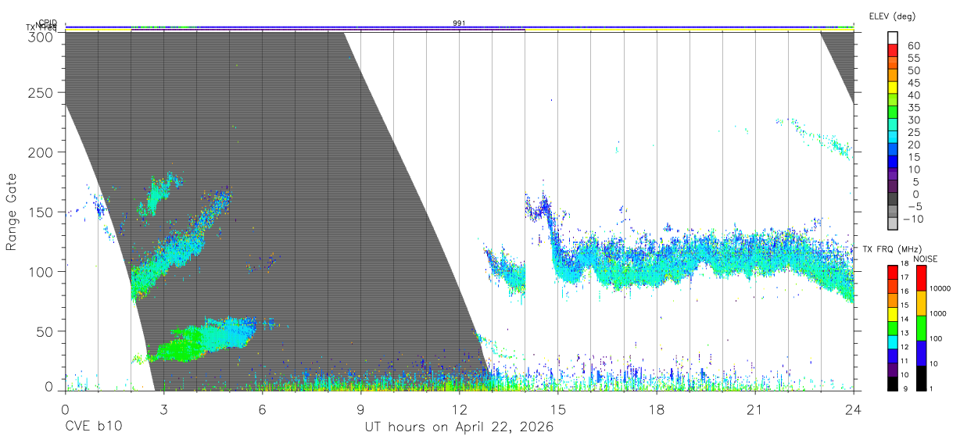Pick the cyan TX FRQ swatch between 12 and 13
This screenshot has height=443, width=960.
point(893,341)
